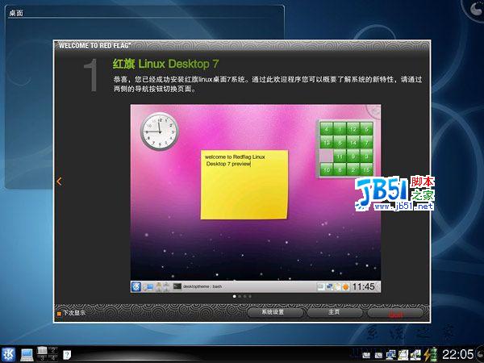Switch to virtual desktop 2 in pager

tap(53, 350)
